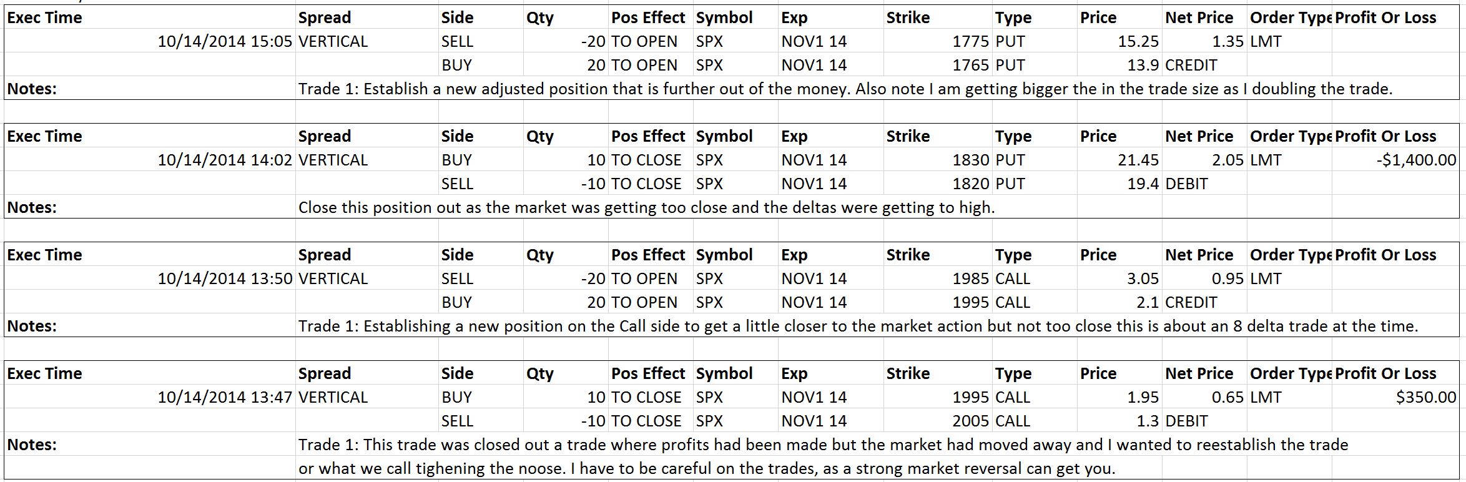The image size is (1466, 482).
Task: Click the note about the 8 delta trade
Action: coord(858,326)
